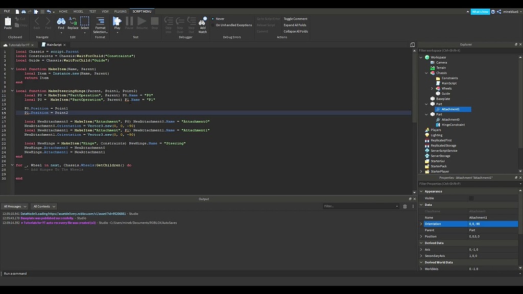Click the Replace tool icon

pos(73,22)
